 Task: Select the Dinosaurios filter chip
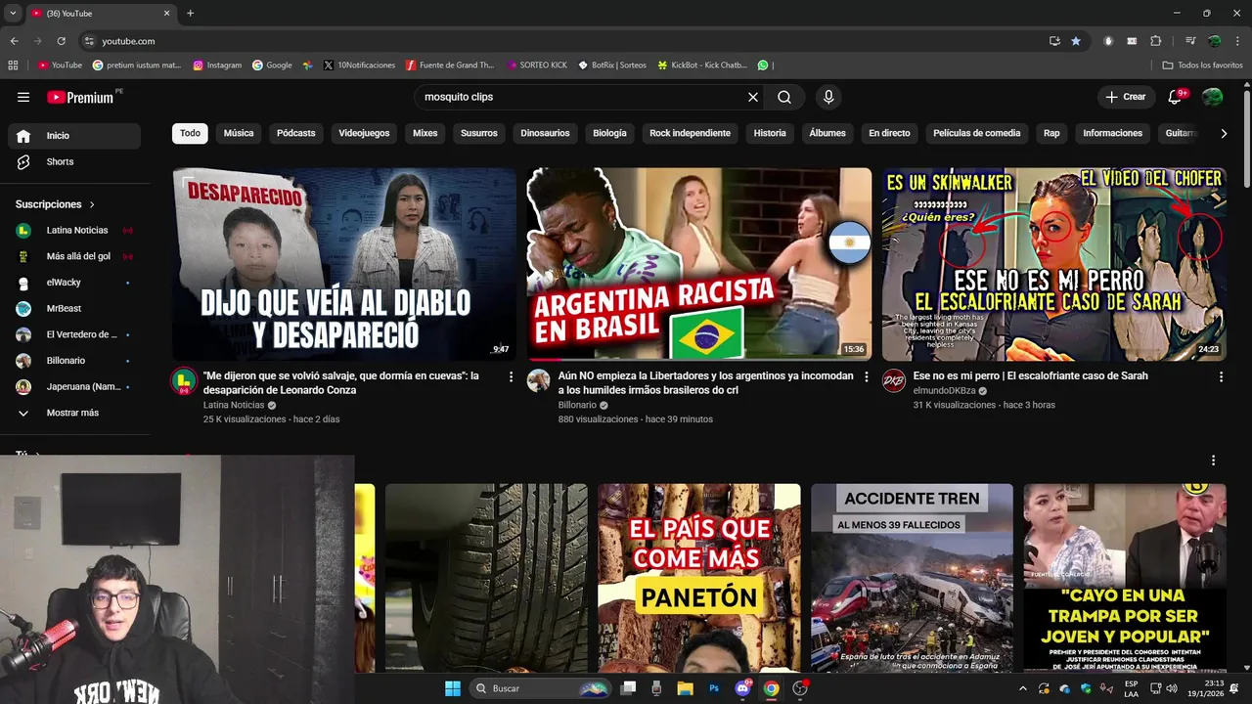[545, 133]
